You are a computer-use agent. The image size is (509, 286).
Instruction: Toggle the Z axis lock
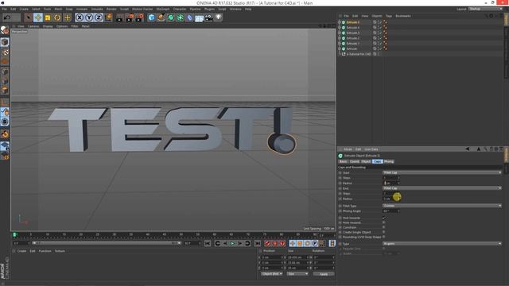pos(99,17)
